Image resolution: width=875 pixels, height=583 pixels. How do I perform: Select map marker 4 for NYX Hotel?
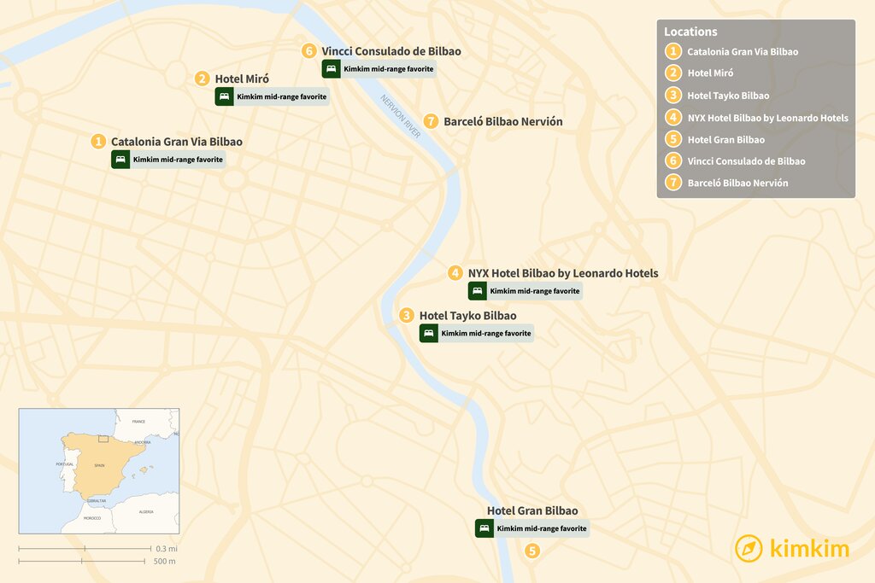455,273
